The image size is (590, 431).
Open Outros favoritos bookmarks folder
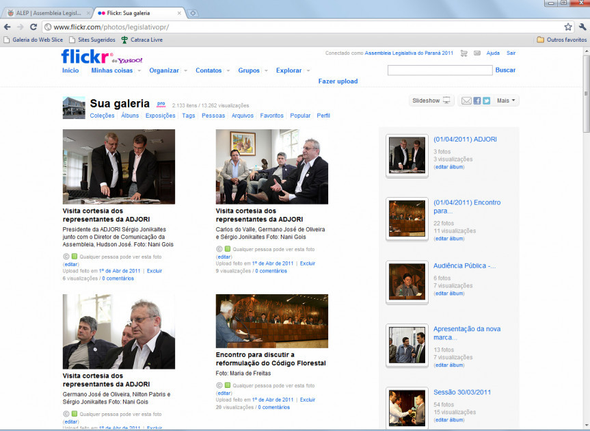click(x=561, y=40)
